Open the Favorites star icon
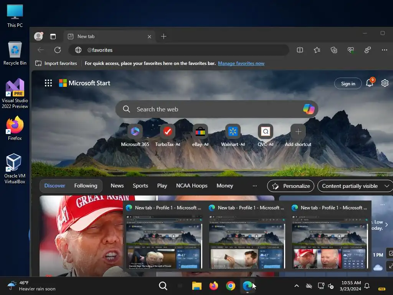Viewport: 393px width, 295px height. (x=317, y=50)
